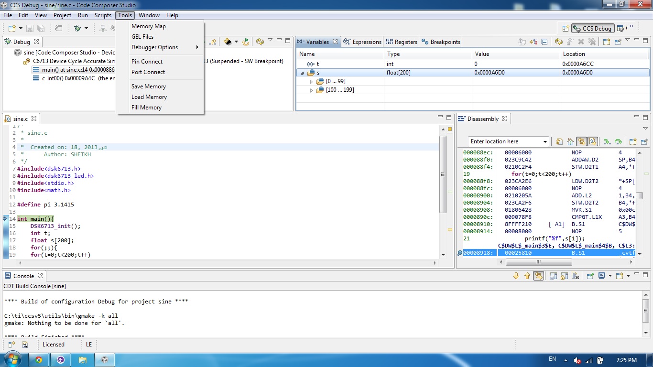Click Google Chrome in Windows taskbar

(39, 360)
